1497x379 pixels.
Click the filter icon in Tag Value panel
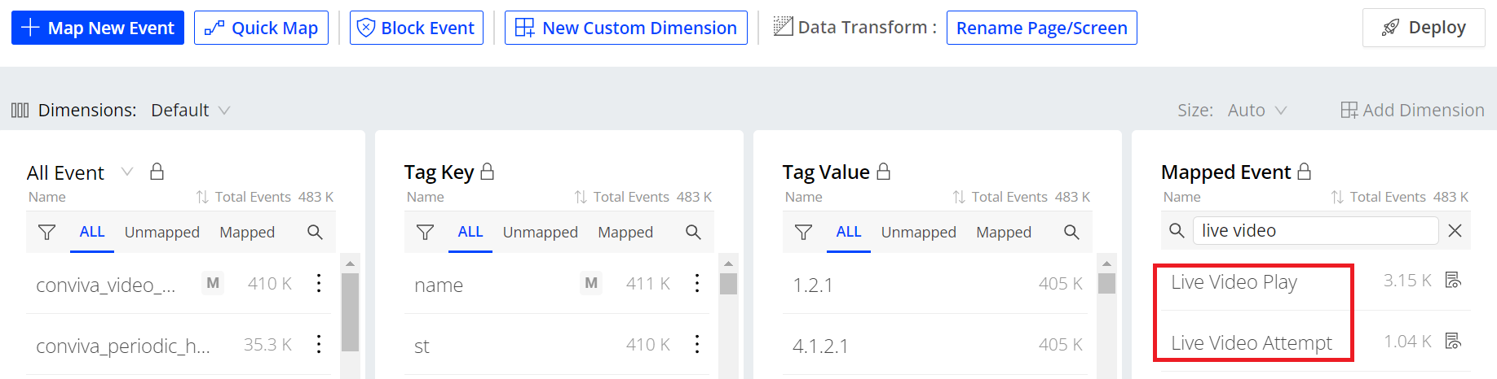[803, 233]
